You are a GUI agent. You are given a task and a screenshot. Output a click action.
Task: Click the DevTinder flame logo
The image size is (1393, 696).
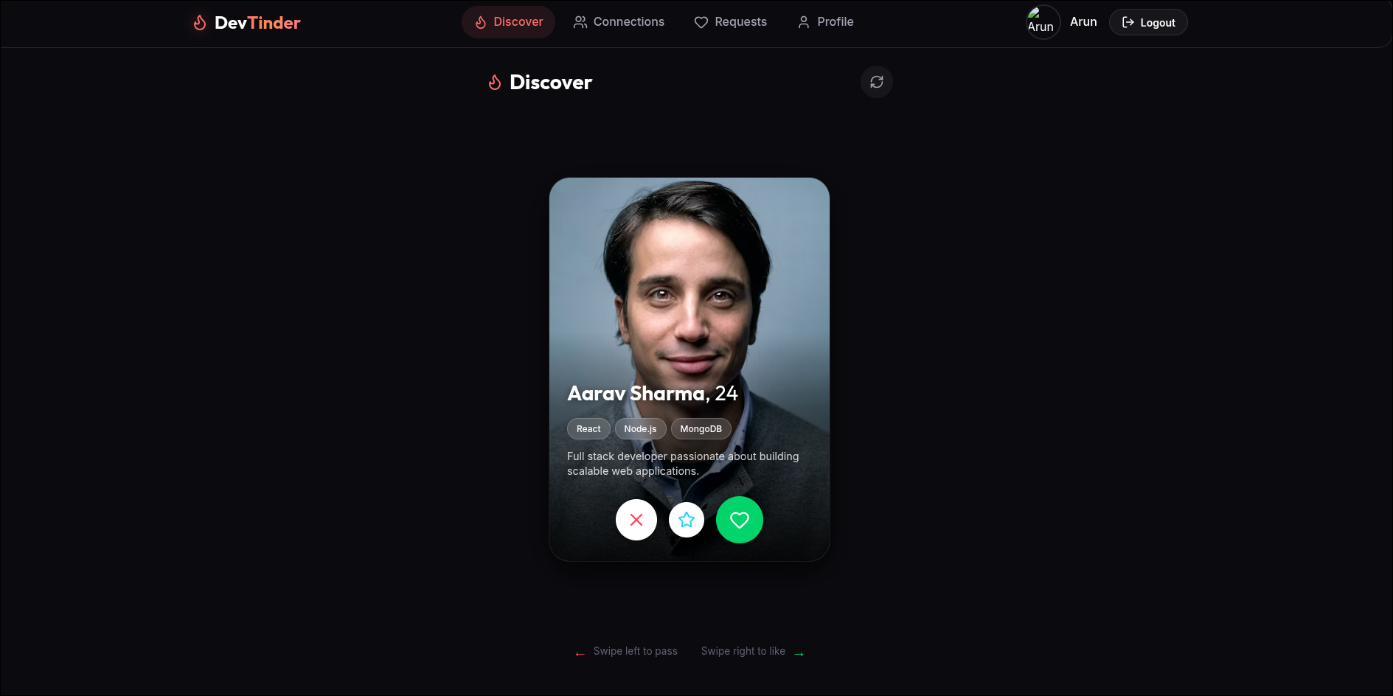(x=198, y=22)
